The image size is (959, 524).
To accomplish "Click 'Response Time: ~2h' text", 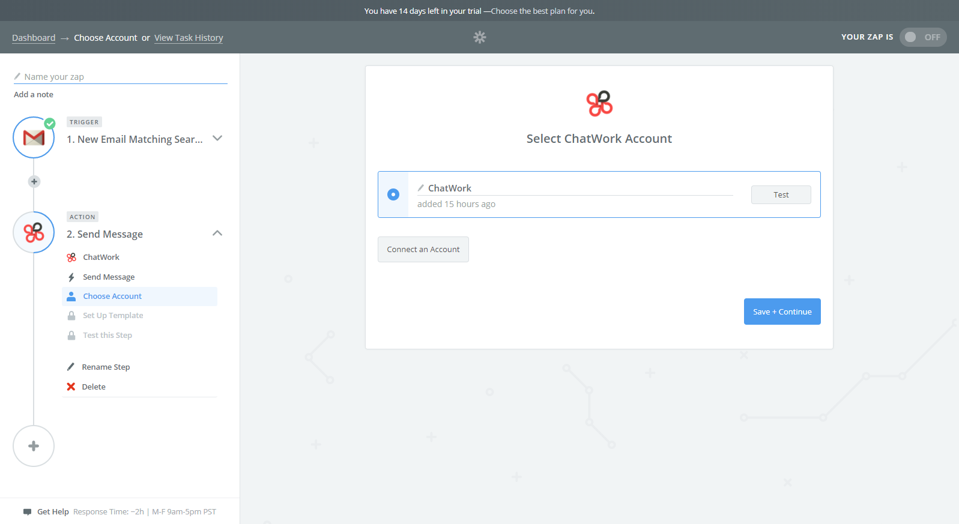I will click(109, 512).
